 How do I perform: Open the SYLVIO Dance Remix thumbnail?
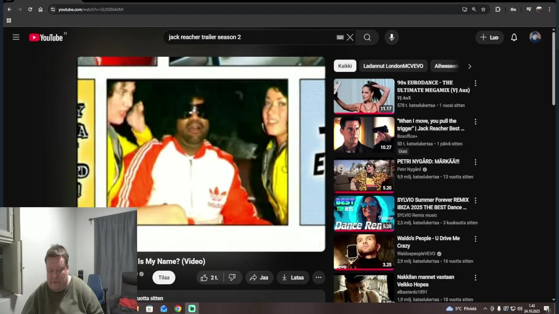pos(364,214)
